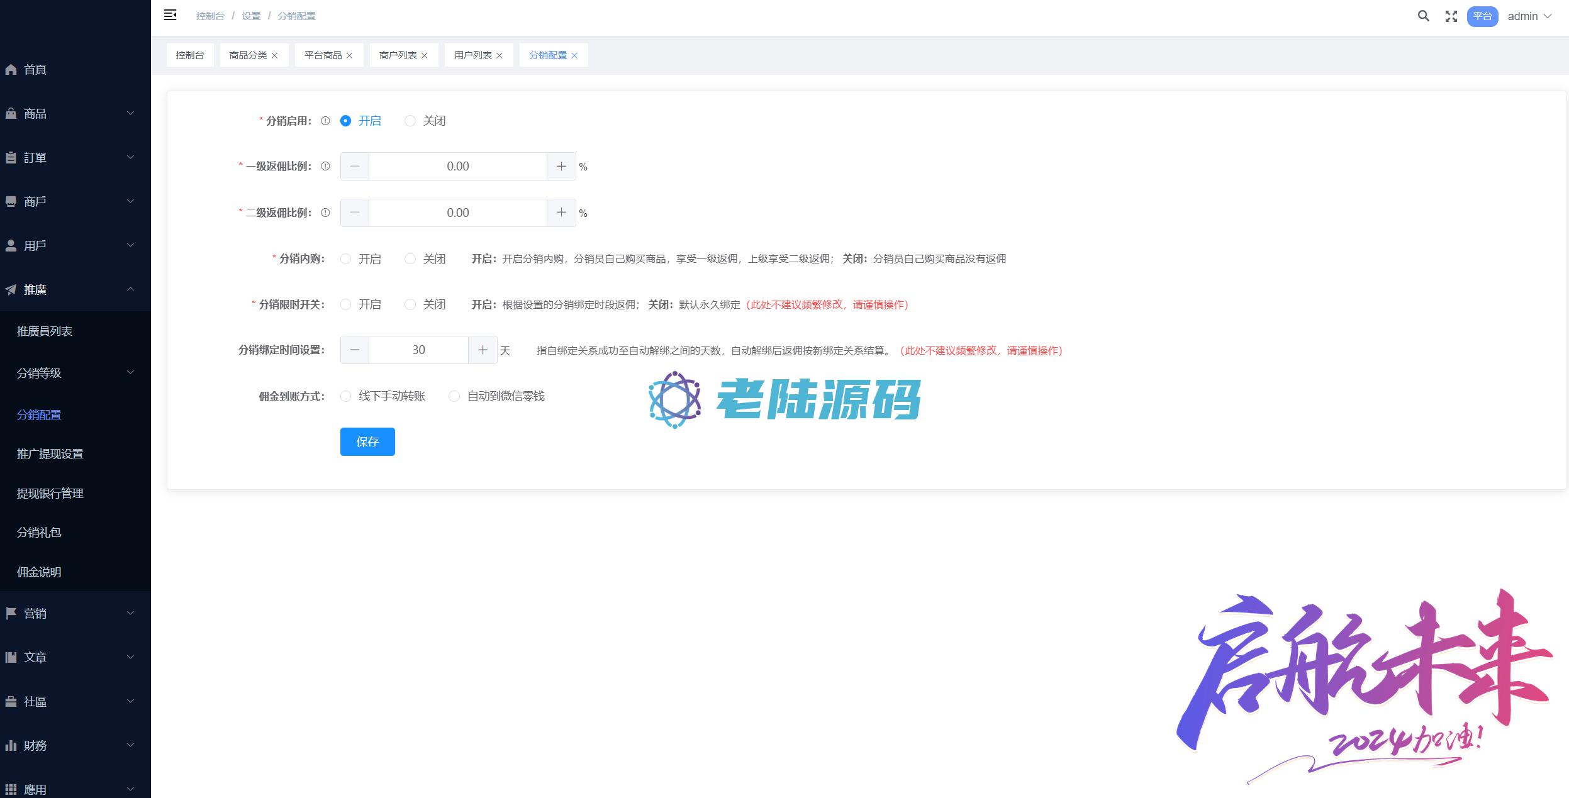Expand the 营销 sidebar menu chevron

tap(131, 613)
